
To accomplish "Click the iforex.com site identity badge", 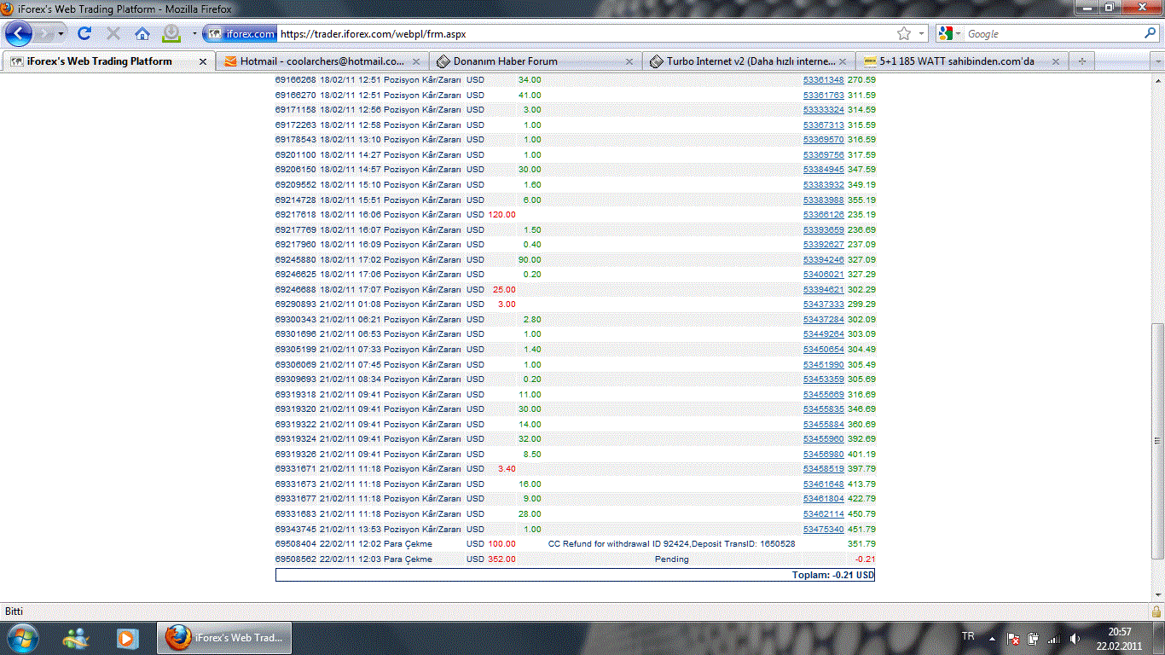I will 241,34.
